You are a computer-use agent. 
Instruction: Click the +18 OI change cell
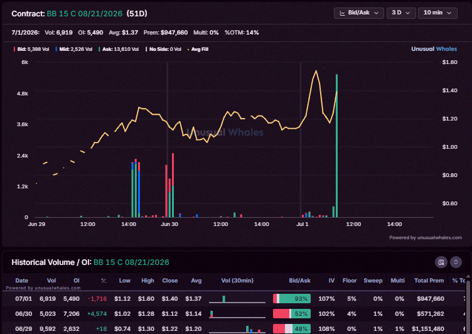coord(102,328)
